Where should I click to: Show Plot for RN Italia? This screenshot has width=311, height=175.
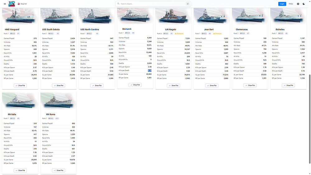click(x=20, y=170)
